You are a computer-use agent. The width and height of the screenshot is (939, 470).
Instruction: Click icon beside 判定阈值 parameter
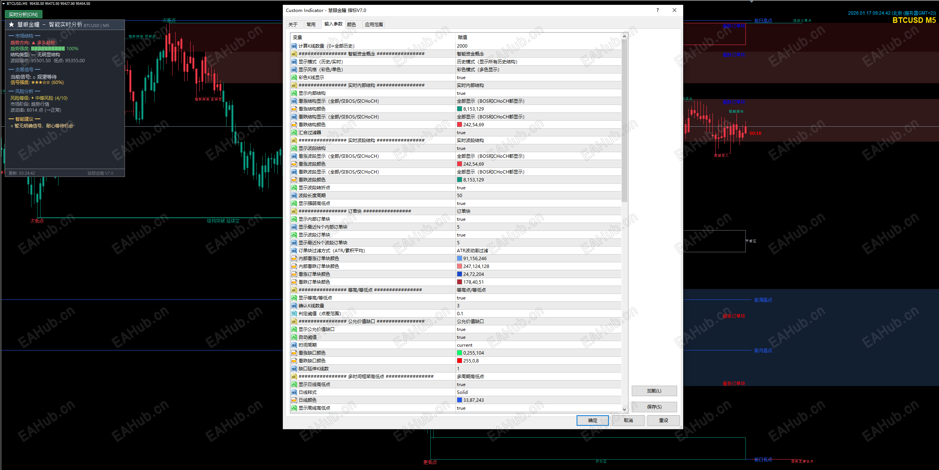pyautogui.click(x=294, y=314)
